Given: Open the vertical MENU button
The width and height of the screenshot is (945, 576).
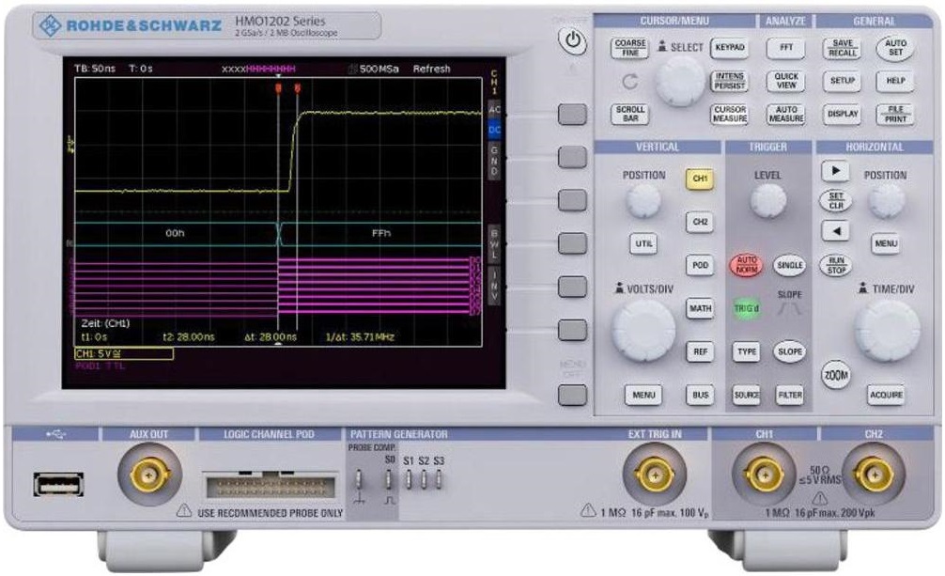Looking at the screenshot, I should point(643,395).
